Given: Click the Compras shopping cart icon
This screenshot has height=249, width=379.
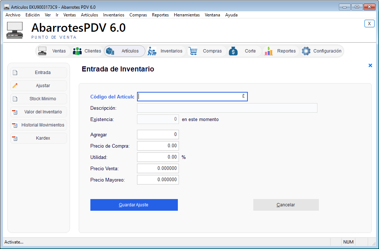Looking at the screenshot, I should pos(193,51).
